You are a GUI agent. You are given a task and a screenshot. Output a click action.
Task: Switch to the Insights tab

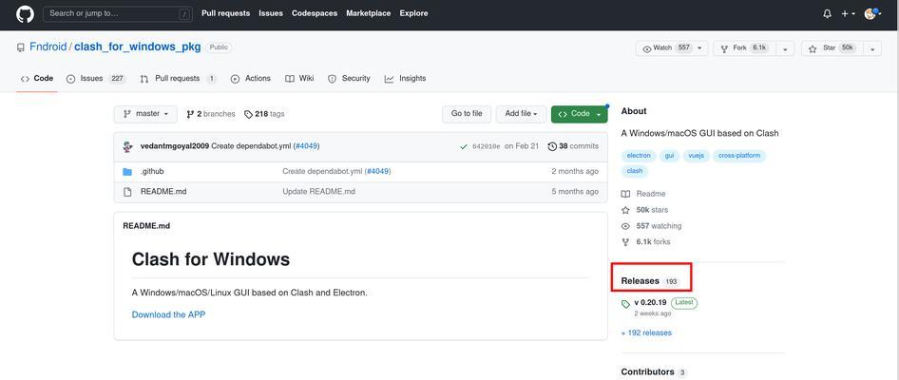click(x=406, y=79)
